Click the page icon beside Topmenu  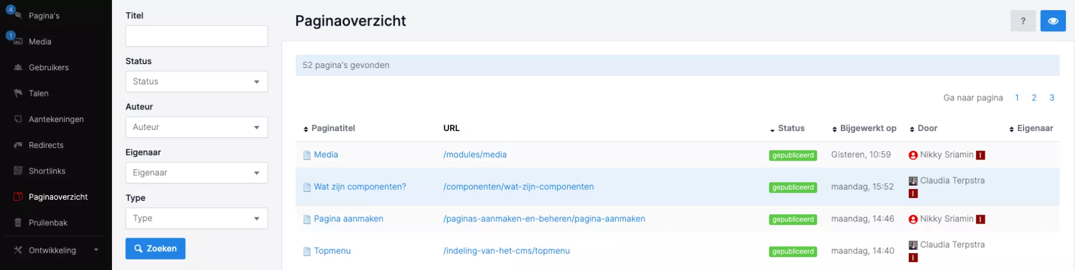307,252
